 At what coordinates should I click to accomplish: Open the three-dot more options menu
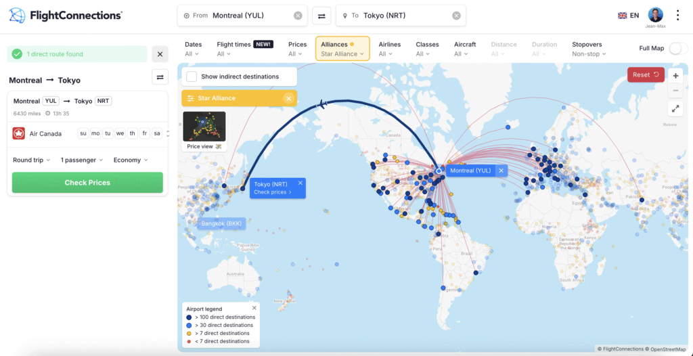click(678, 15)
